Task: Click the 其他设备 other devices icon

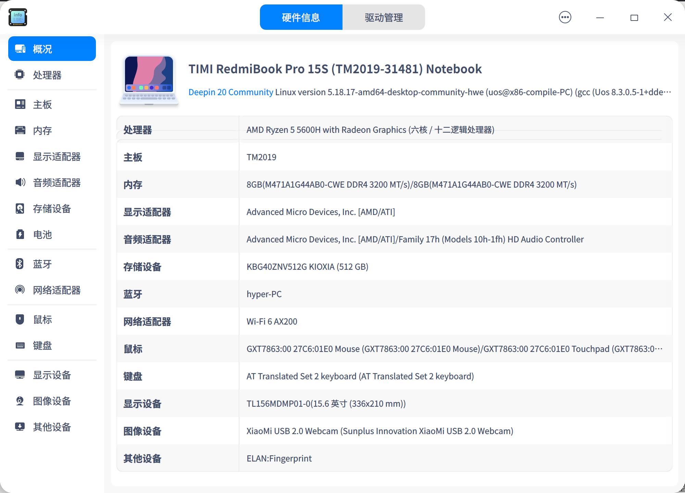Action: pos(20,427)
